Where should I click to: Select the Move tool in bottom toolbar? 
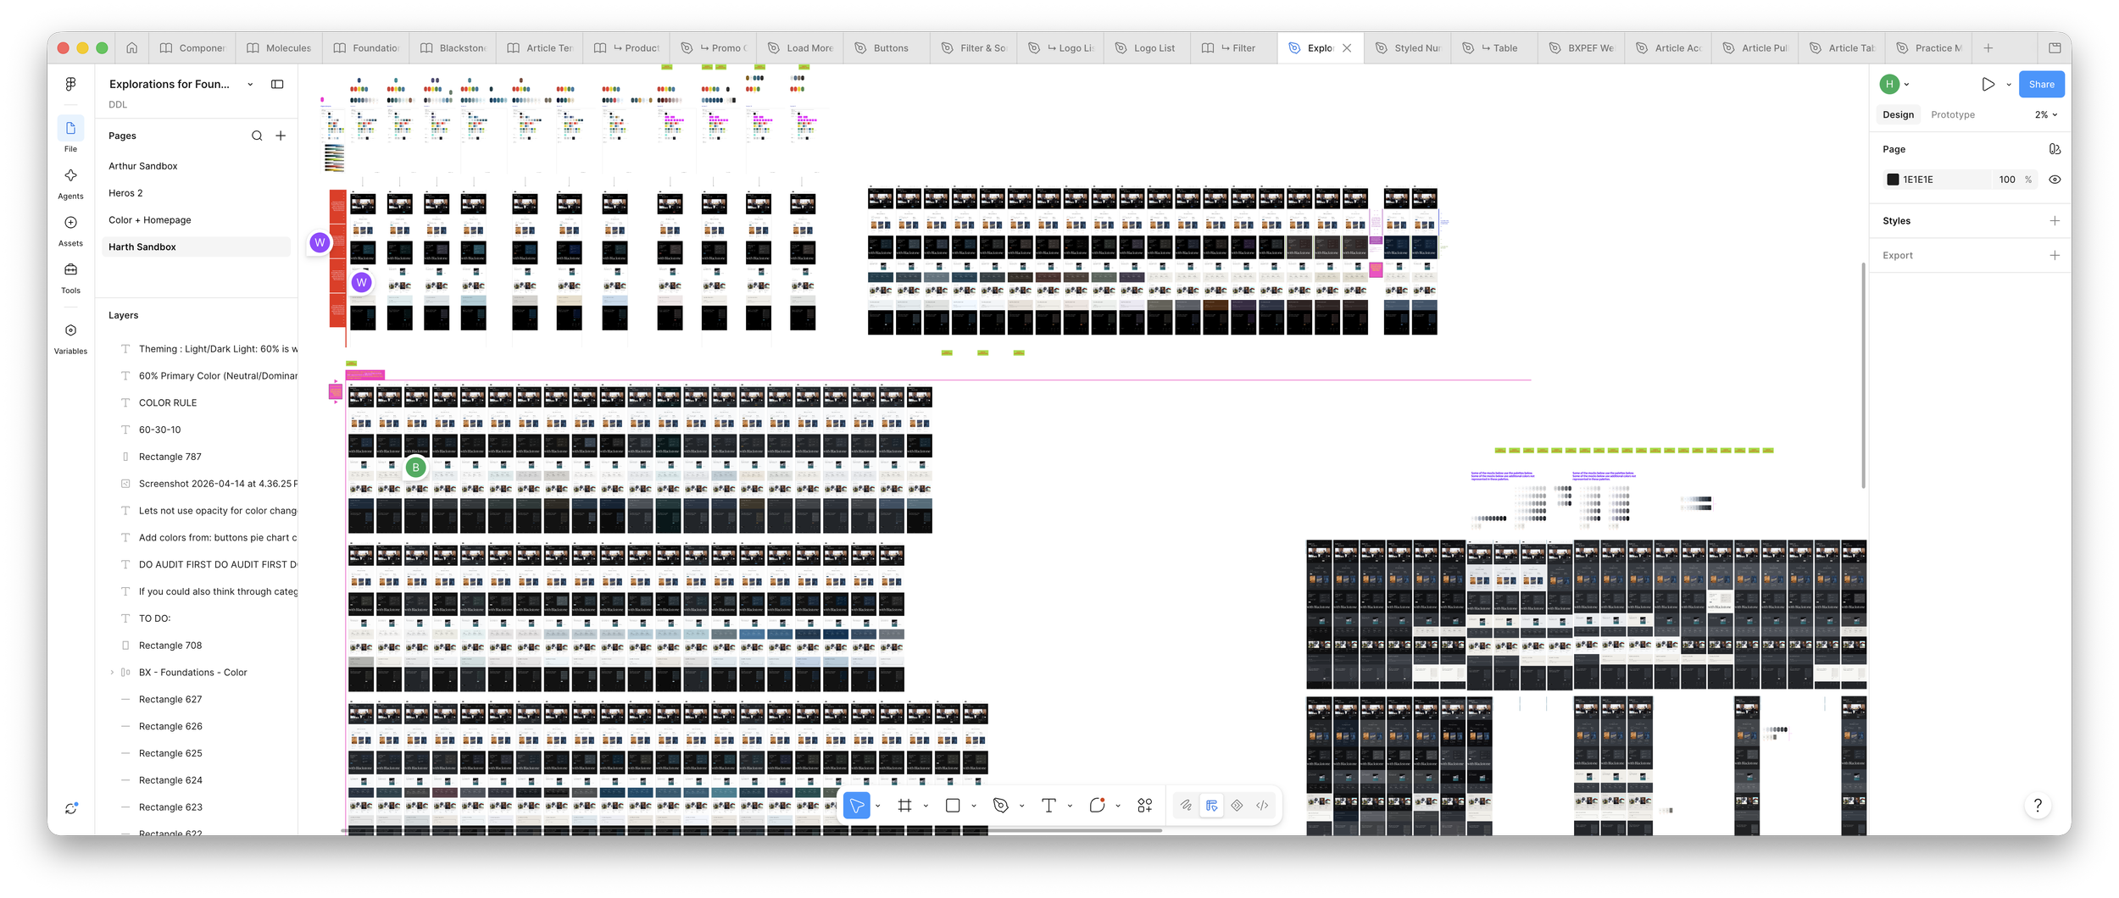(x=857, y=806)
